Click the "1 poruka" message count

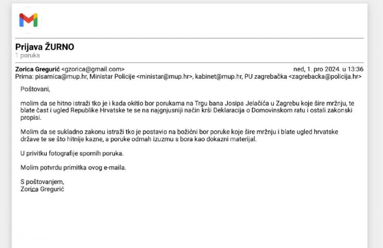pyautogui.click(x=28, y=56)
